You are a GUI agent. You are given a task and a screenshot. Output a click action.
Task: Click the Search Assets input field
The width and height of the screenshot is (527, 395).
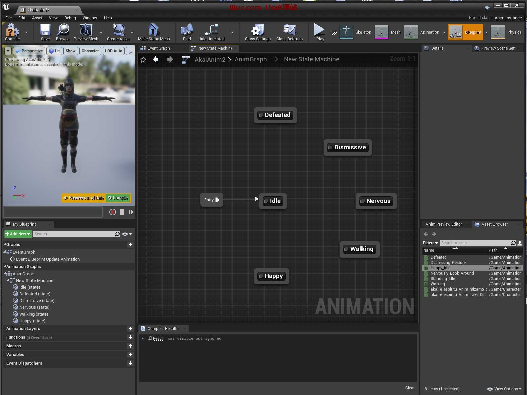(474, 243)
